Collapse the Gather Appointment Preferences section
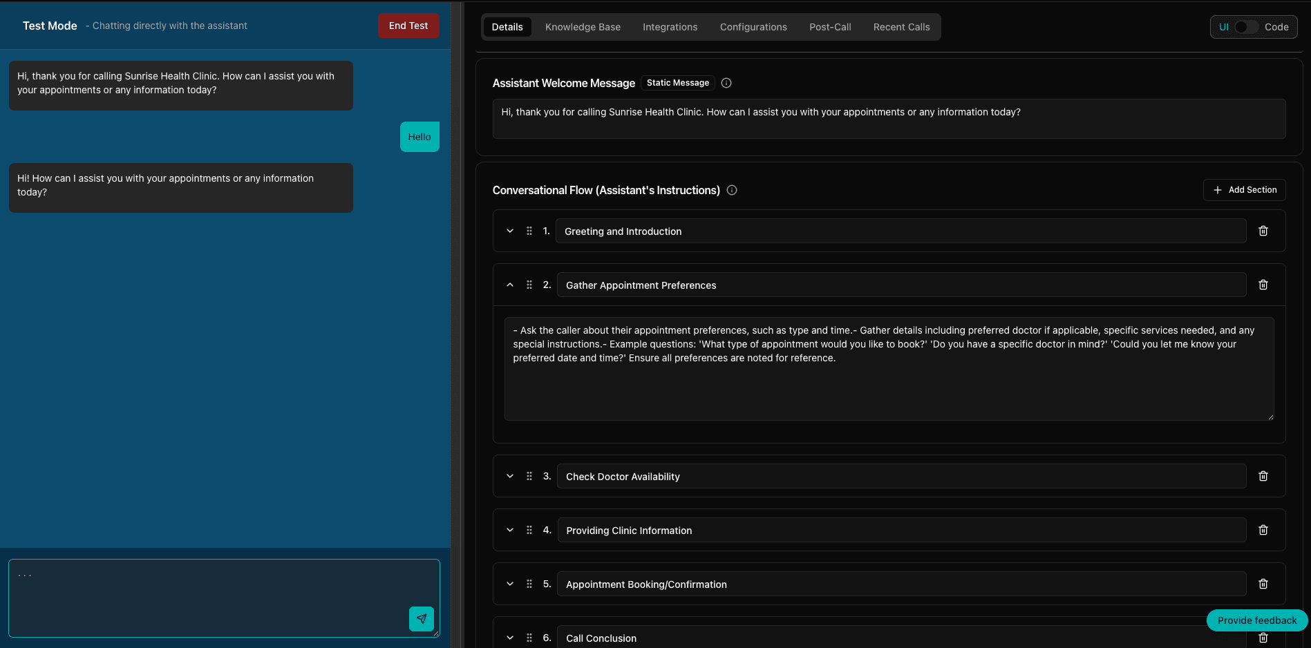1311x648 pixels. point(510,285)
